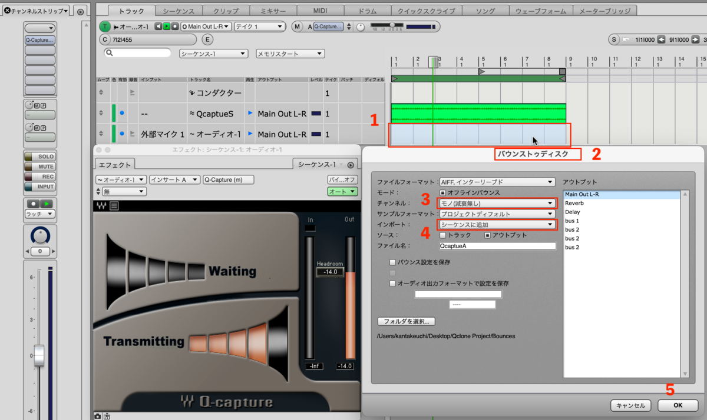Viewport: 707px width, 420px height.
Task: Close the channel strip sidebar with X icon
Action: (x=6, y=11)
